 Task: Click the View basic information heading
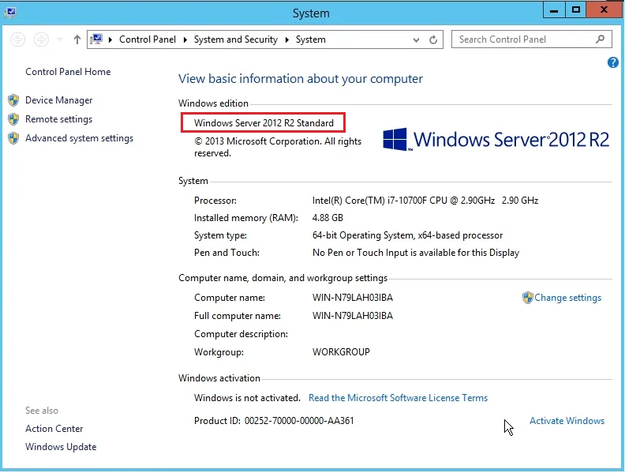pyautogui.click(x=301, y=79)
